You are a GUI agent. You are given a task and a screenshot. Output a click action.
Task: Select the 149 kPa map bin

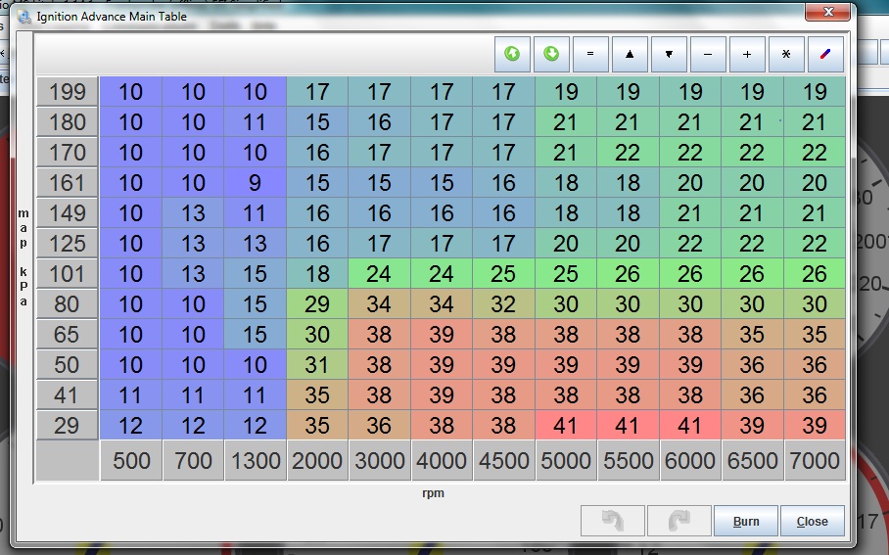pos(67,213)
